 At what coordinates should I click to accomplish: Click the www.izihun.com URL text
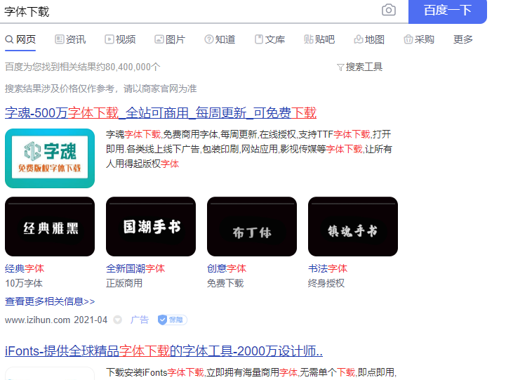coord(37,320)
